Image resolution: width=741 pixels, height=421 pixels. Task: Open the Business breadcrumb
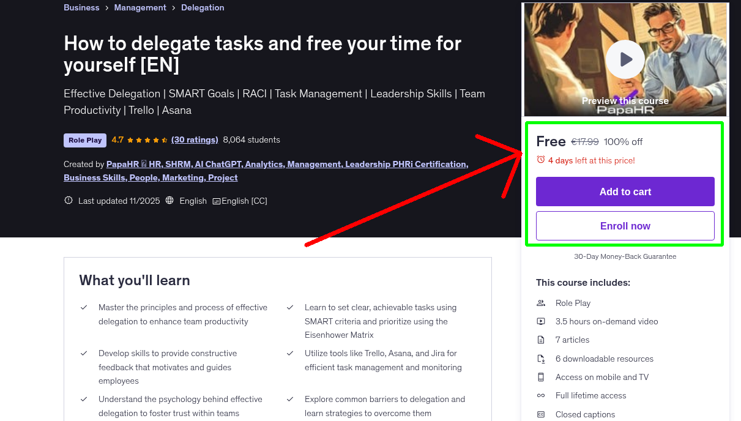click(81, 7)
